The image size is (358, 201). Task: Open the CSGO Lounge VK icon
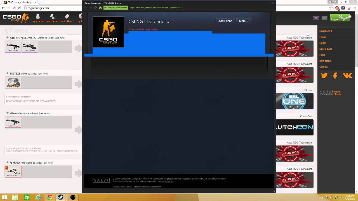(x=347, y=75)
